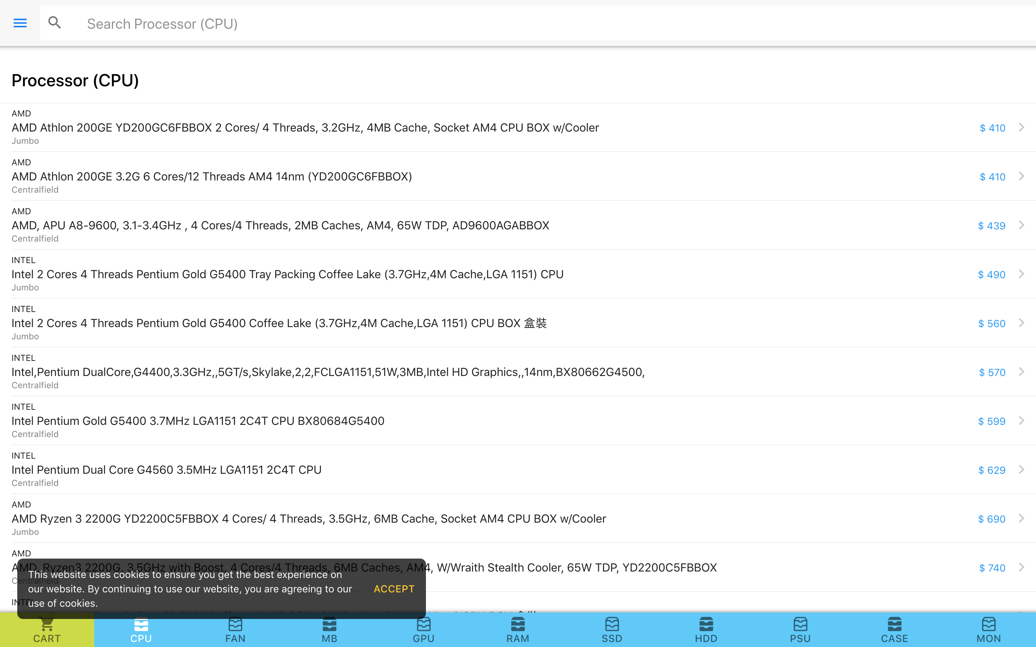
Task: Switch to the CASE tab
Action: [895, 630]
